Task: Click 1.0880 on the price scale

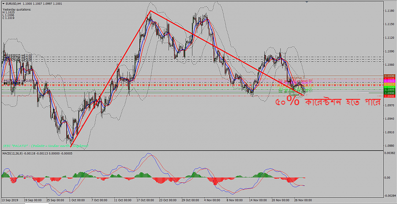Action: (x=389, y=145)
